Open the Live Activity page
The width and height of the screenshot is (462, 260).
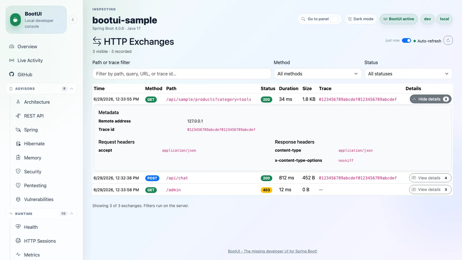click(41, 60)
